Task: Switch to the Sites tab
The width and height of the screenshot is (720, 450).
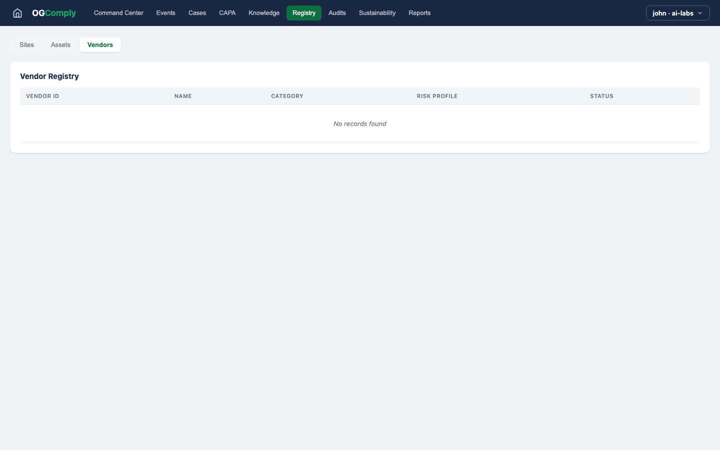Action: point(27,45)
